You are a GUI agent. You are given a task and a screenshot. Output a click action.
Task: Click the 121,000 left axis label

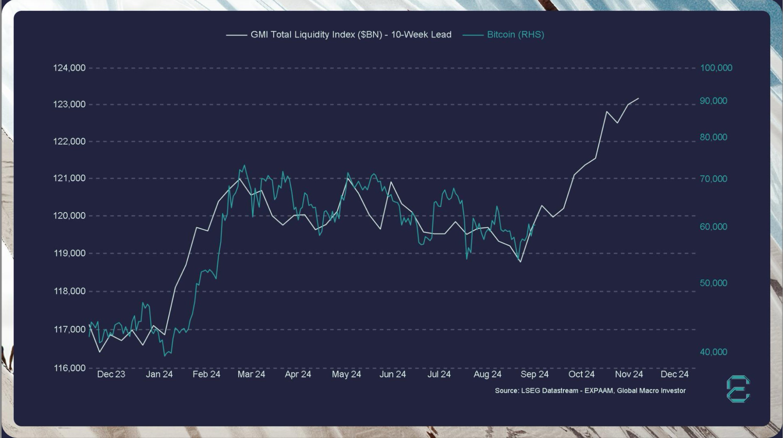[69, 178]
